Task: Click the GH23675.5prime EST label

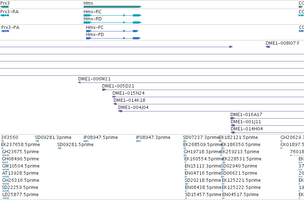Action: pos(20,152)
